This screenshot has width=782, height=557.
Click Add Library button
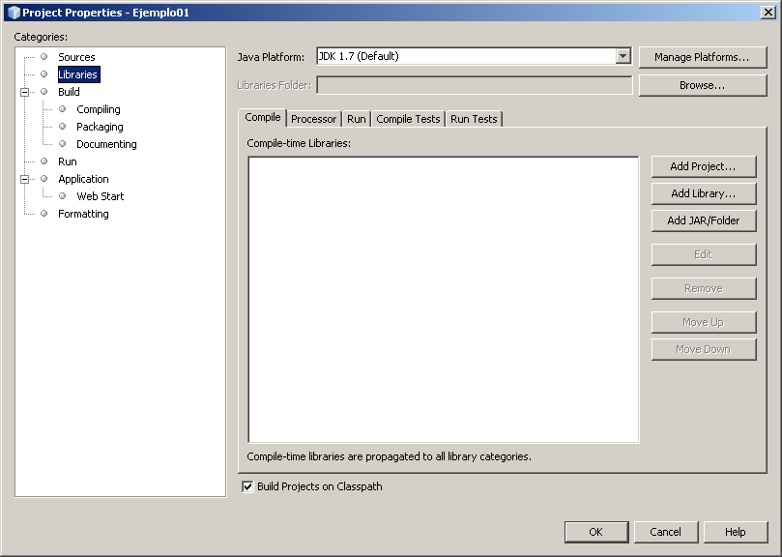point(703,193)
